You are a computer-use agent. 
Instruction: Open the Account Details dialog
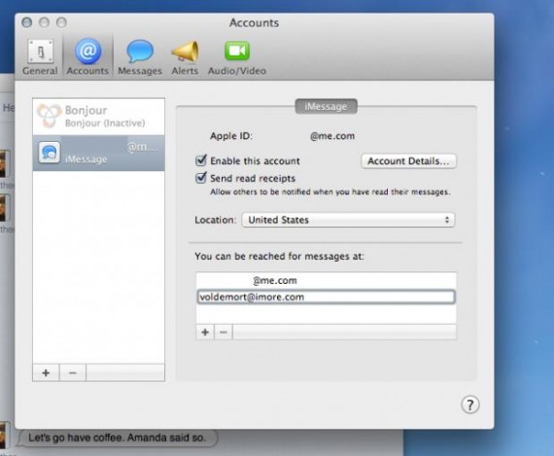(x=408, y=161)
